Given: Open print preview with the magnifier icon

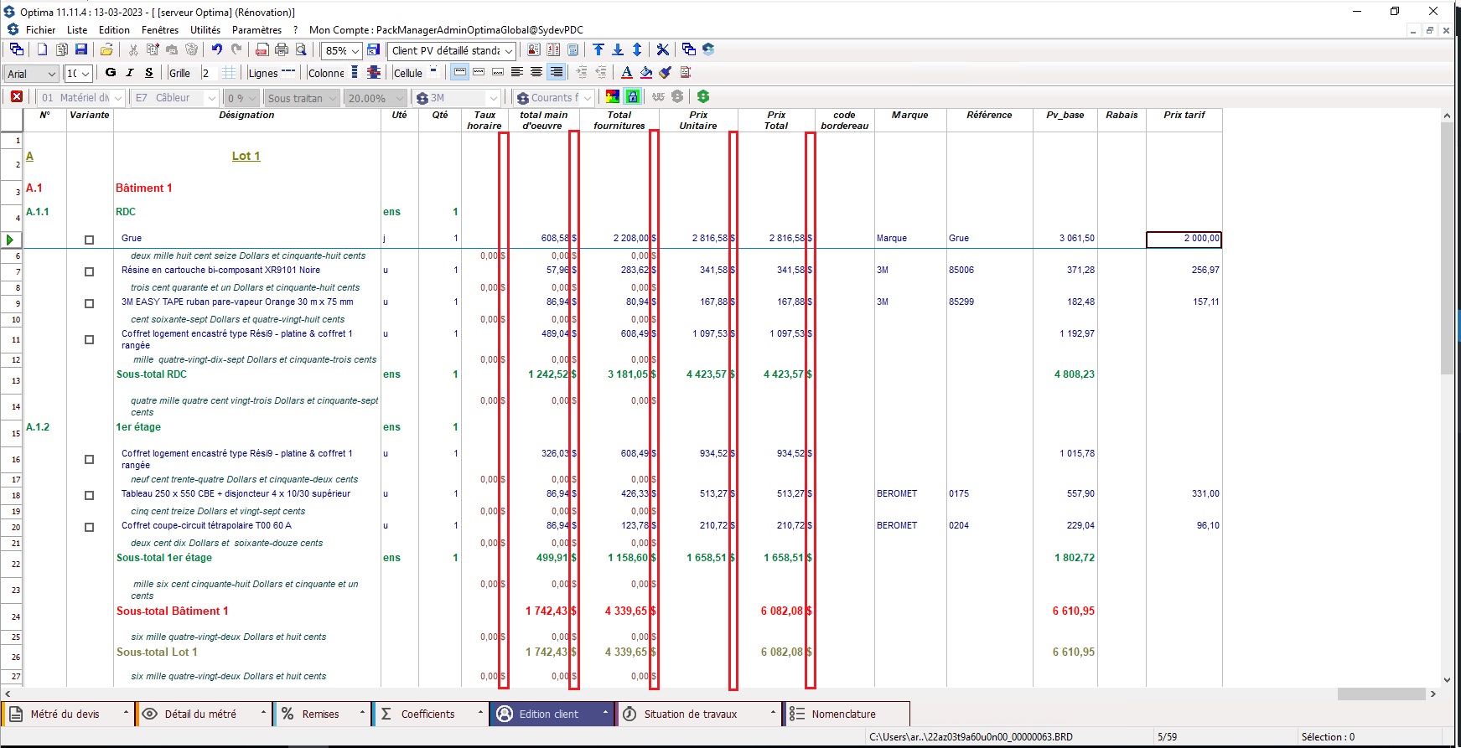Looking at the screenshot, I should (301, 50).
